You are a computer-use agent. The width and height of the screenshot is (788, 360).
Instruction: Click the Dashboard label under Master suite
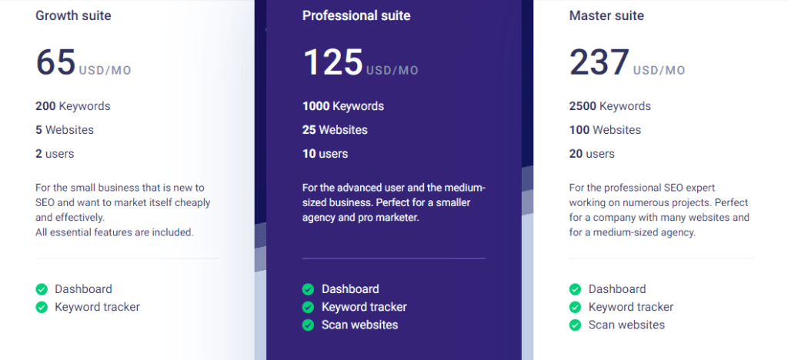point(617,289)
